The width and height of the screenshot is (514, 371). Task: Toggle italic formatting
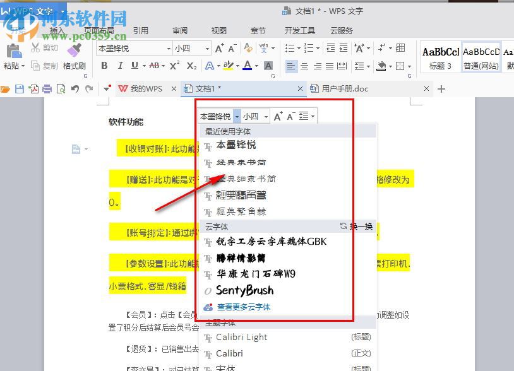click(121, 66)
